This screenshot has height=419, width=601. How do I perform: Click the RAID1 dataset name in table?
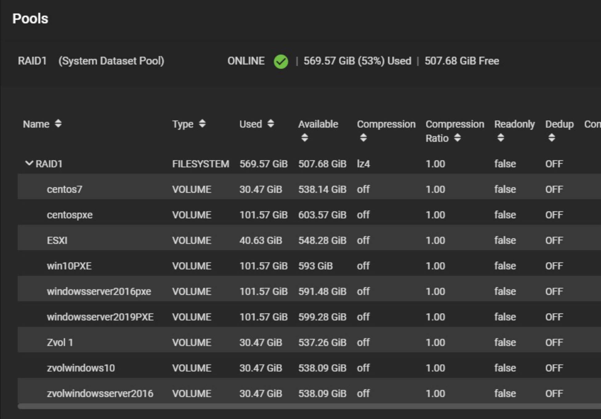click(49, 164)
